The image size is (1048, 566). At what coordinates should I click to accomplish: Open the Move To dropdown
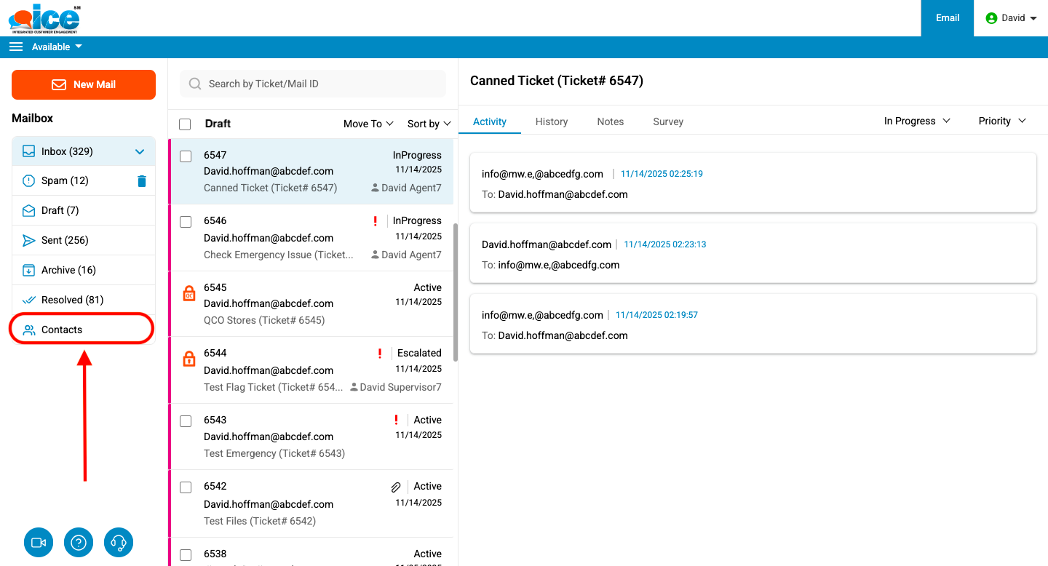(x=368, y=124)
